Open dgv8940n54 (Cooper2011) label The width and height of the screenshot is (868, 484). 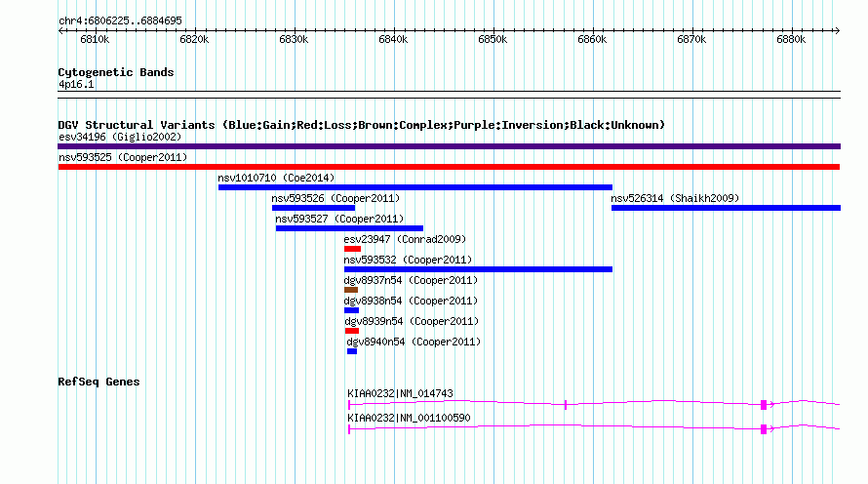click(x=414, y=342)
